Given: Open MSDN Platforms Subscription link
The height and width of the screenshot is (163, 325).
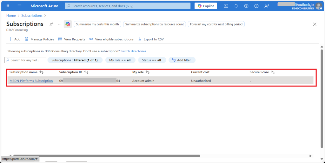Looking at the screenshot, I should point(31,81).
